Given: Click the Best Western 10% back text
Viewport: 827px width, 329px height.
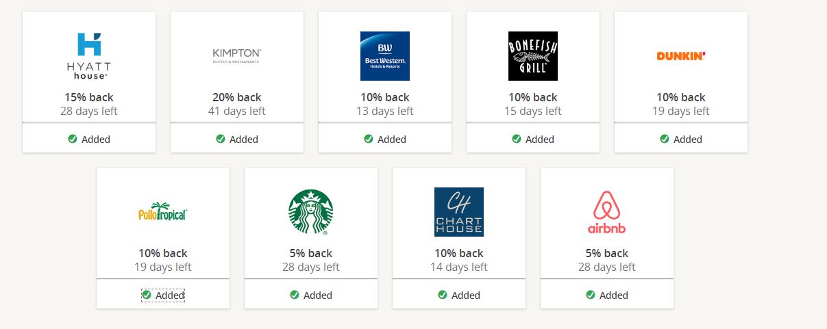Looking at the screenshot, I should (x=385, y=97).
